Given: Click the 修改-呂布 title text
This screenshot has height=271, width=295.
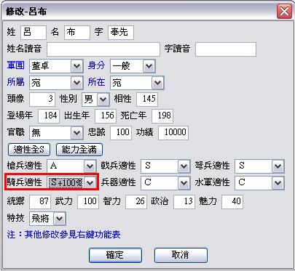Looking at the screenshot, I should pos(26,12).
